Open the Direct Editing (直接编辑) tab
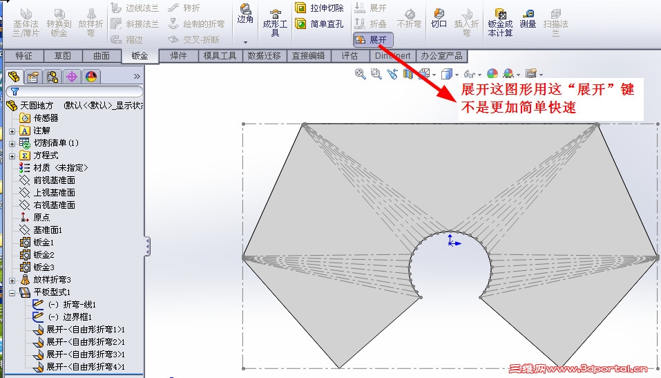Image resolution: width=661 pixels, height=378 pixels. click(x=309, y=56)
